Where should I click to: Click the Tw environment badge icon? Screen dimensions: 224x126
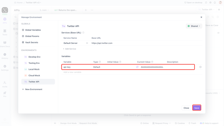click(x=64, y=26)
